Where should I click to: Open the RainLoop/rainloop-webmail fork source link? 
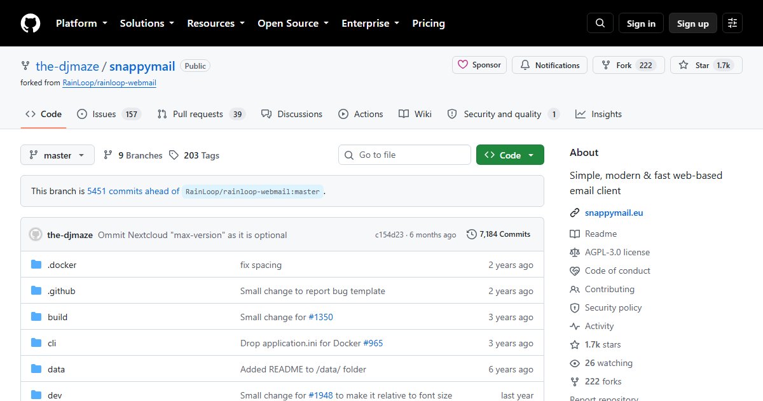tap(109, 83)
